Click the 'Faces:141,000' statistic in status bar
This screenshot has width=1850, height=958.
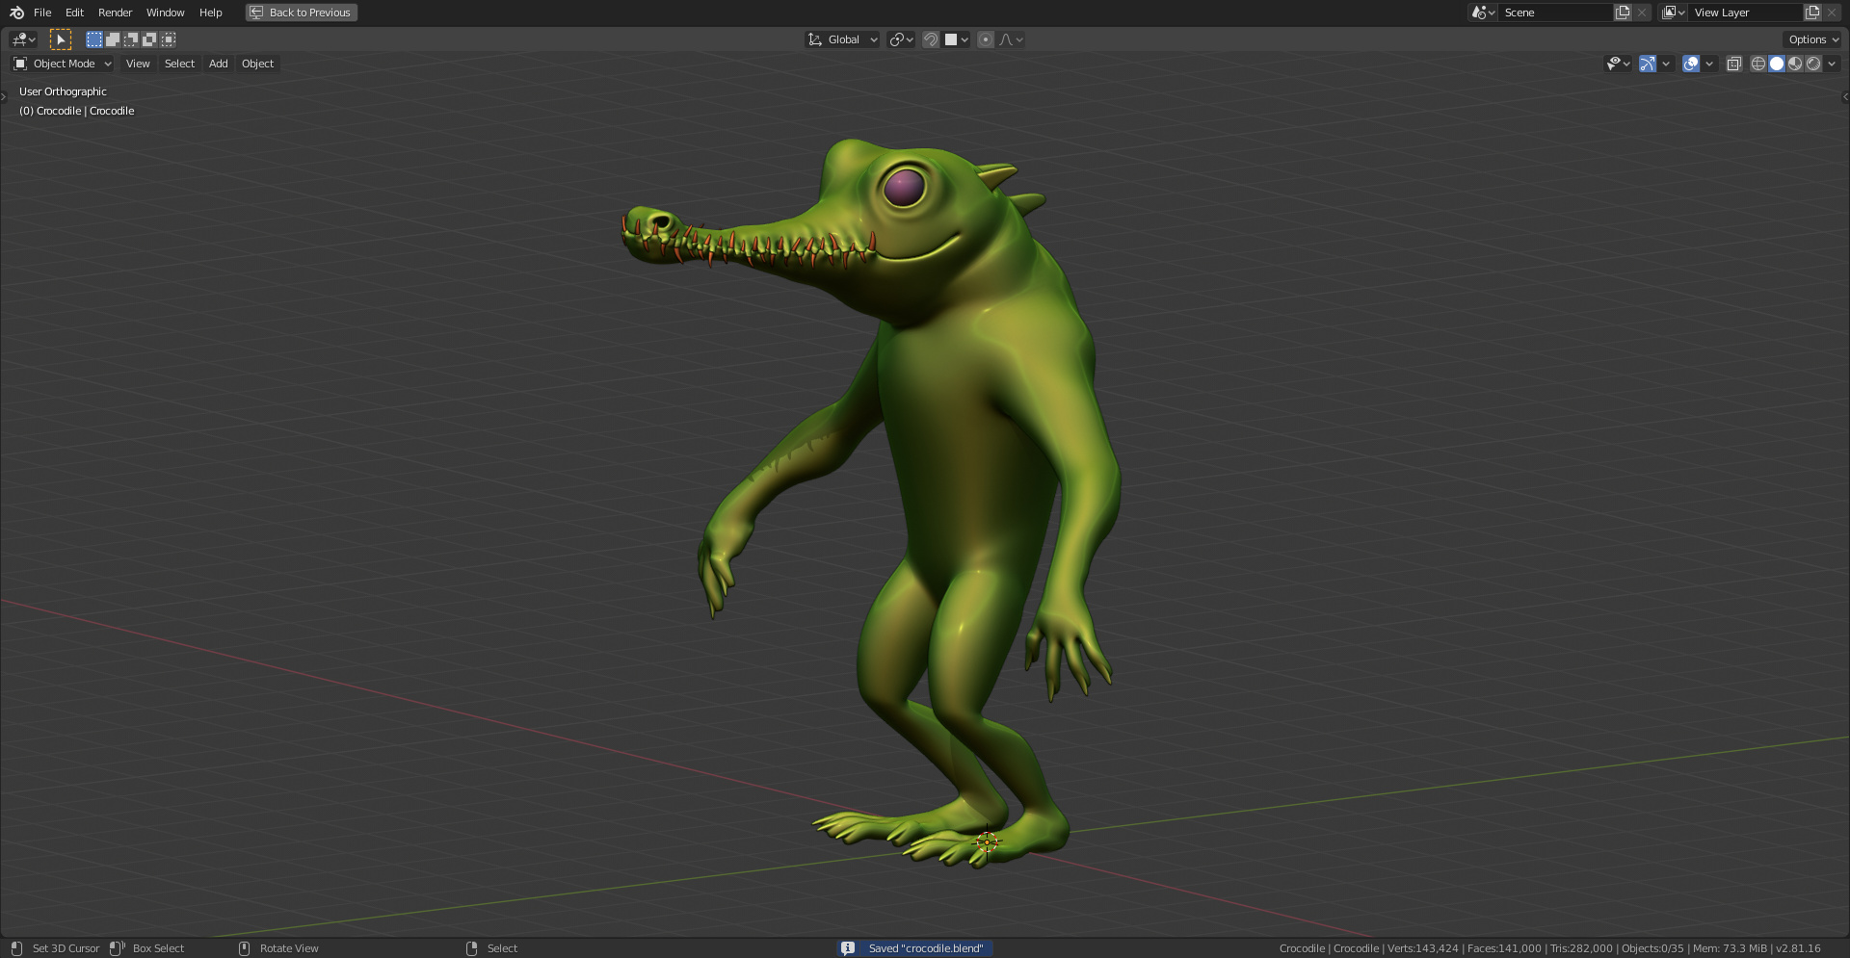tap(1504, 948)
